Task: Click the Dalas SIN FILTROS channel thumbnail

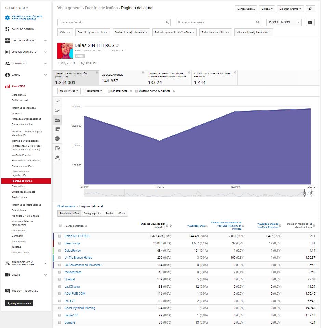Action: [65, 51]
